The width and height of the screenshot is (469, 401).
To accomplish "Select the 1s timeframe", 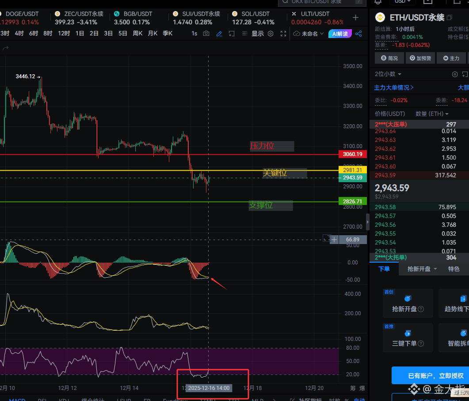I will click(194, 34).
